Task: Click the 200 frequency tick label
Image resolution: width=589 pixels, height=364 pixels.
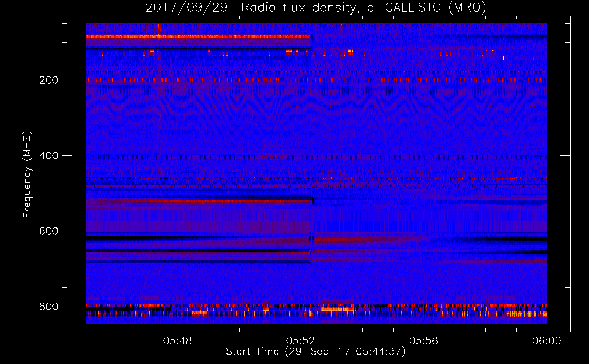Action: [49, 80]
